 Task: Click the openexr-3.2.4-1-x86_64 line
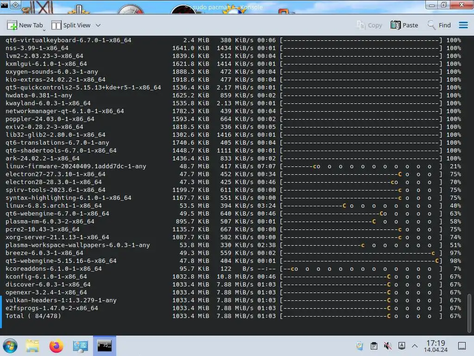click(233, 292)
